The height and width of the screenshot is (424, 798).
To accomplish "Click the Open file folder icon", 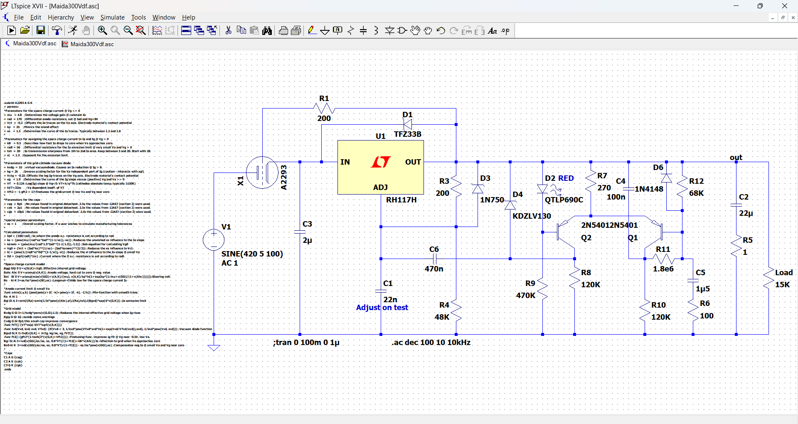I will point(25,30).
